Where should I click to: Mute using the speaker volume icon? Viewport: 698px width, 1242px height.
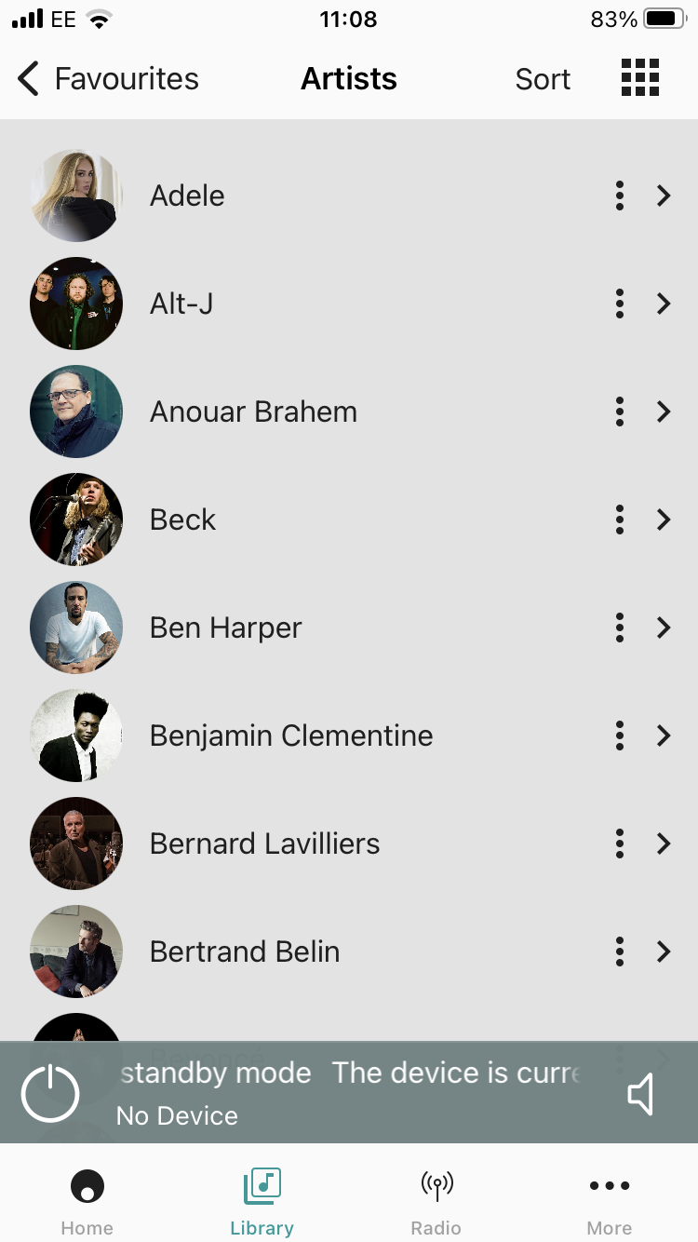(640, 1094)
